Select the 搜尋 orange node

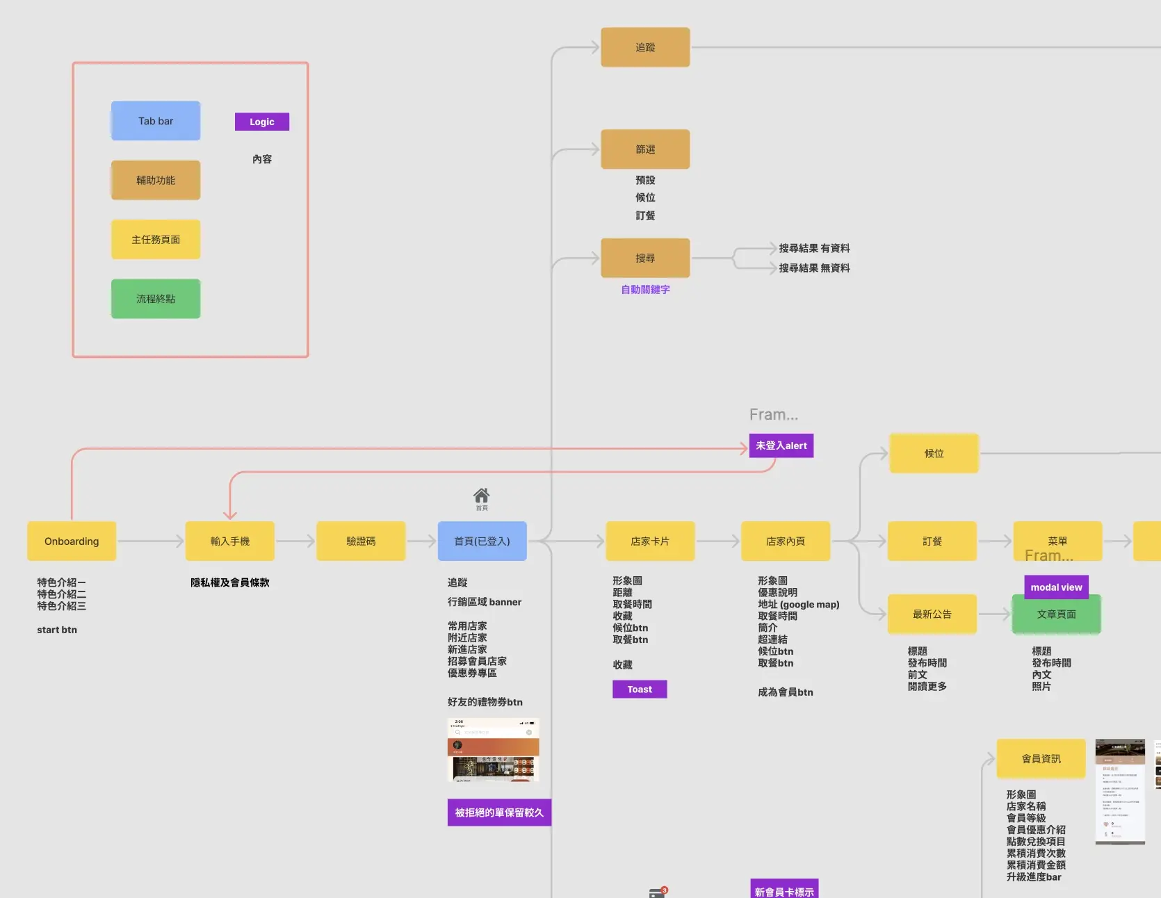[645, 258]
